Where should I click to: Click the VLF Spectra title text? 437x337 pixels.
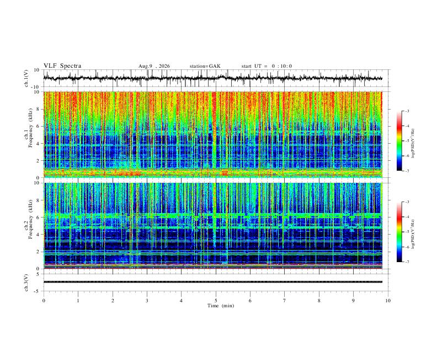tap(62, 66)
